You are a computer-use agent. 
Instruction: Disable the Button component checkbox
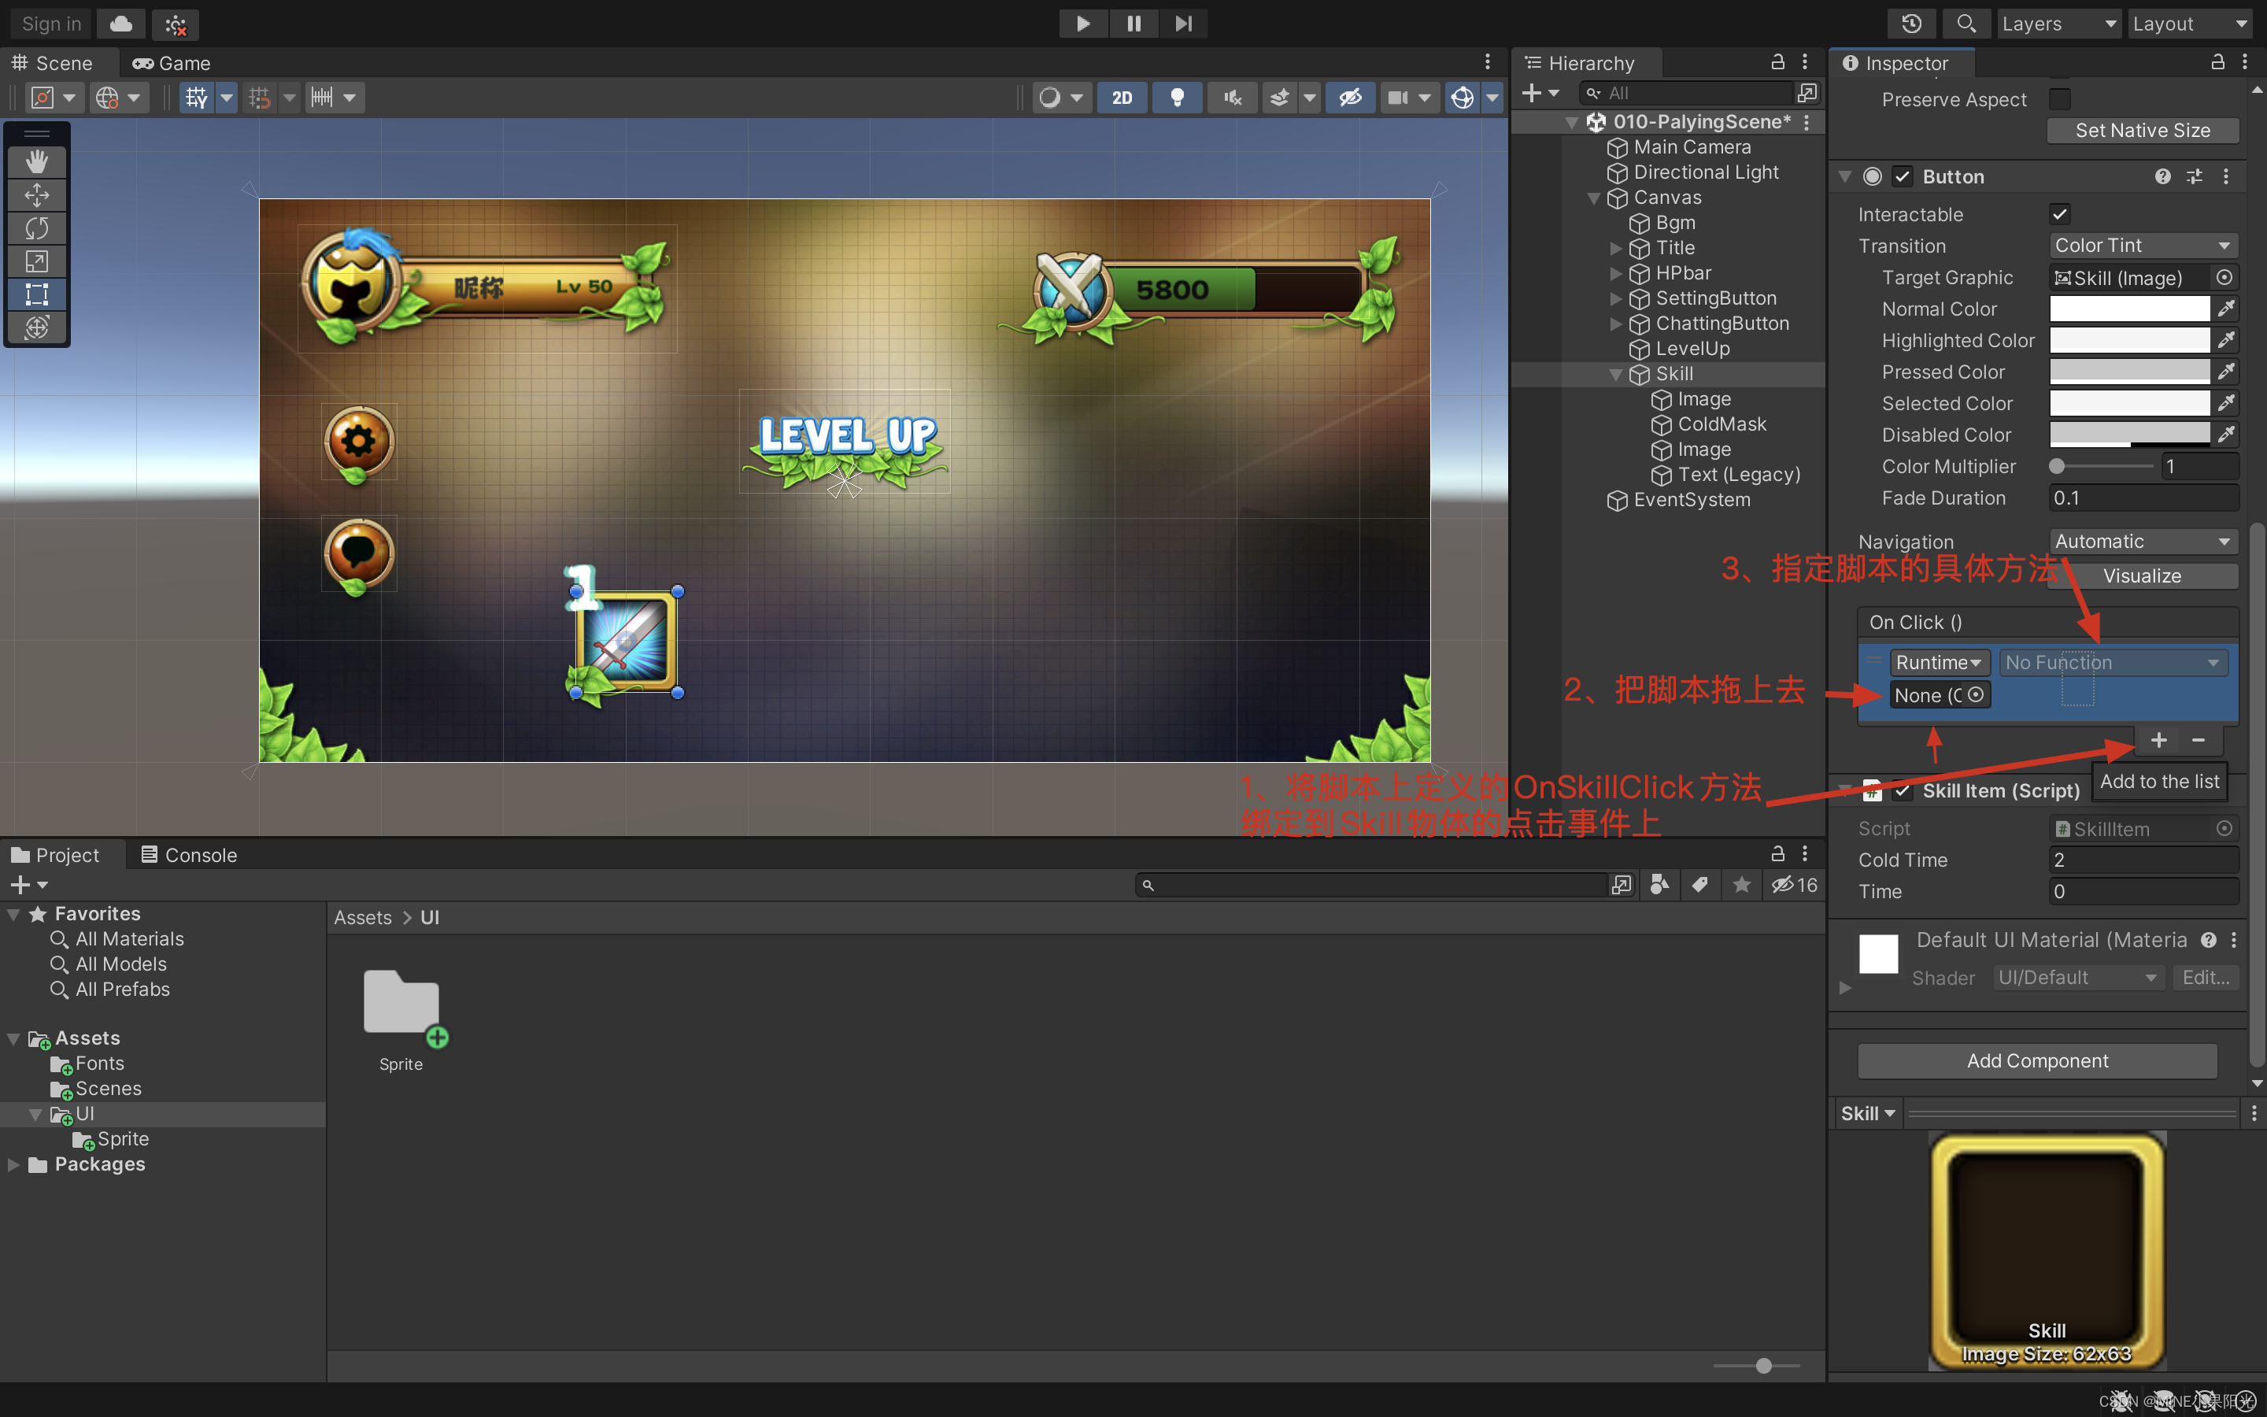point(1903,176)
